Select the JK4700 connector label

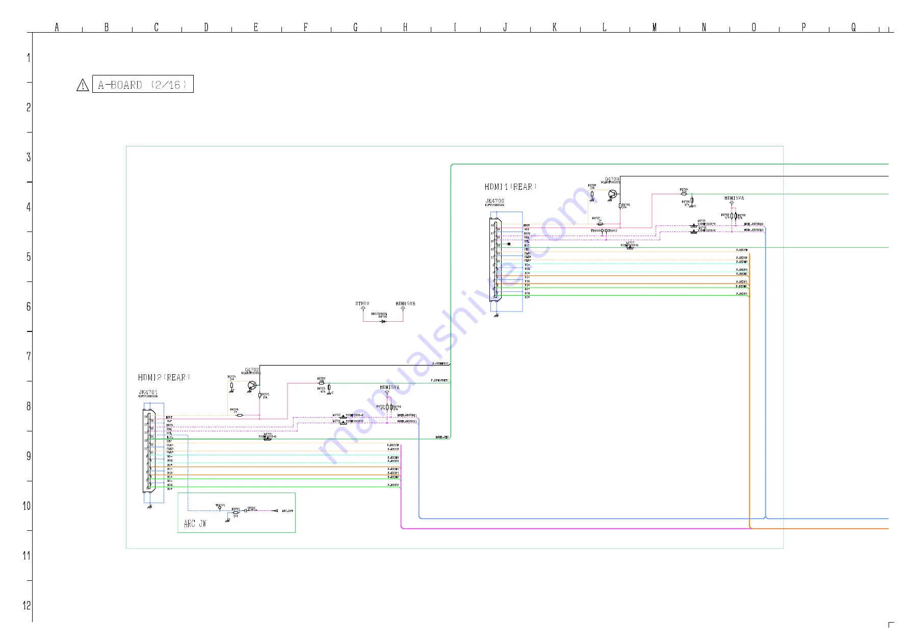tap(494, 201)
